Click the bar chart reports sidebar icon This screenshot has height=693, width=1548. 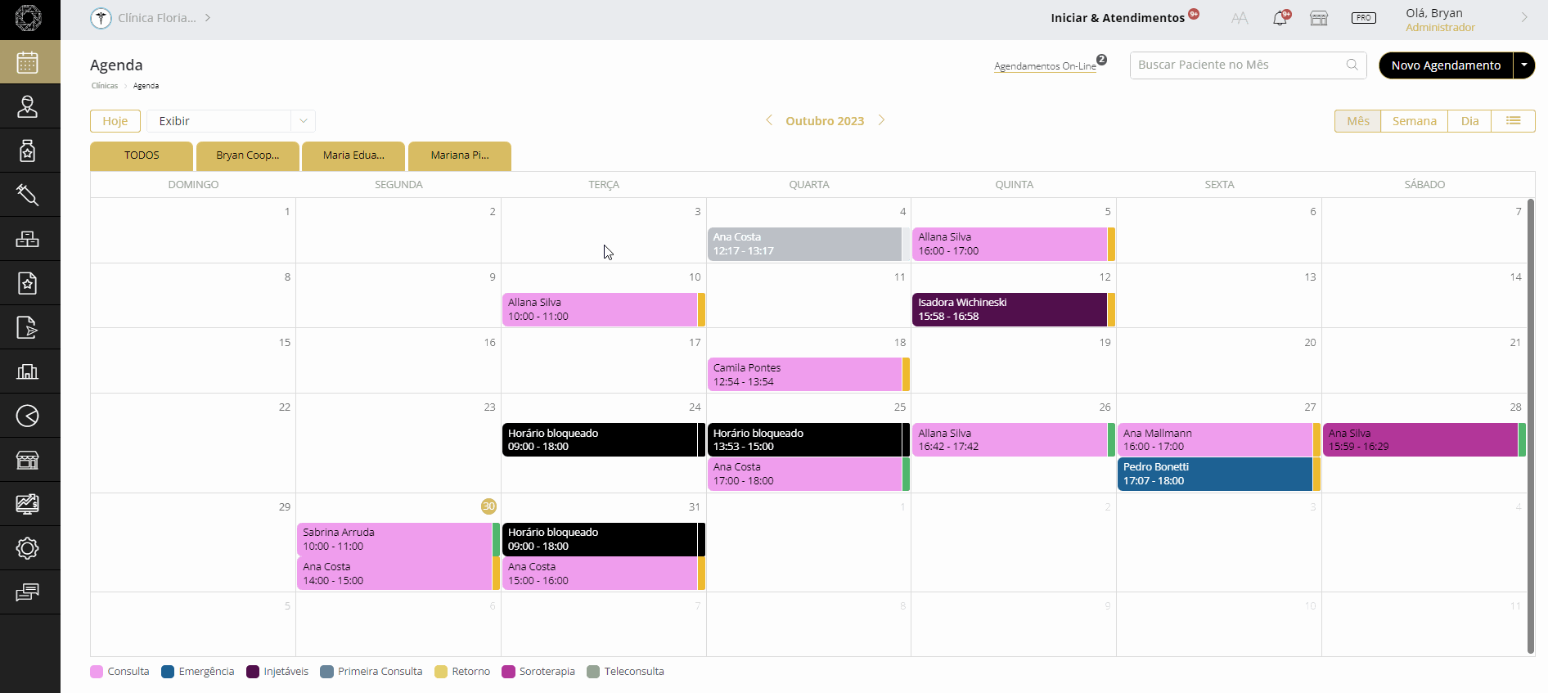[28, 371]
